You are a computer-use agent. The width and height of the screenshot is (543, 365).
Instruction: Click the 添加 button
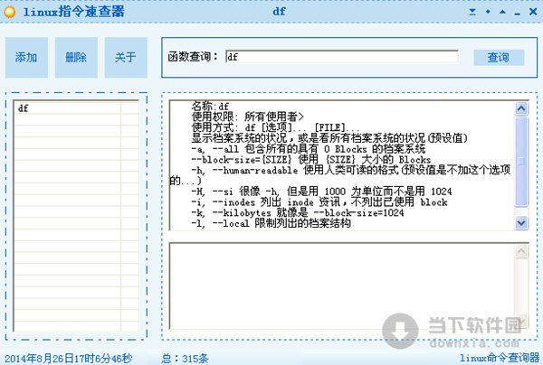26,58
